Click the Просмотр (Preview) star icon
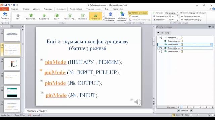This screenshot has width=215, height=120. point(5,14)
